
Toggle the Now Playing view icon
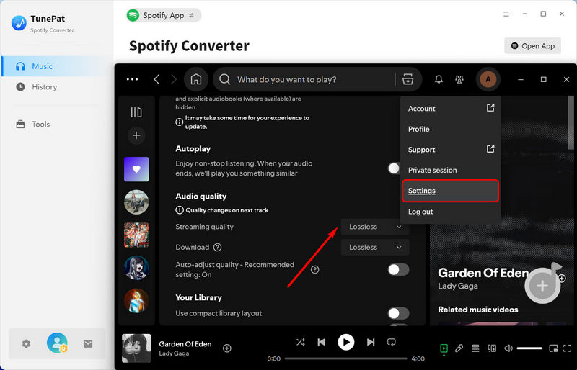click(x=444, y=348)
